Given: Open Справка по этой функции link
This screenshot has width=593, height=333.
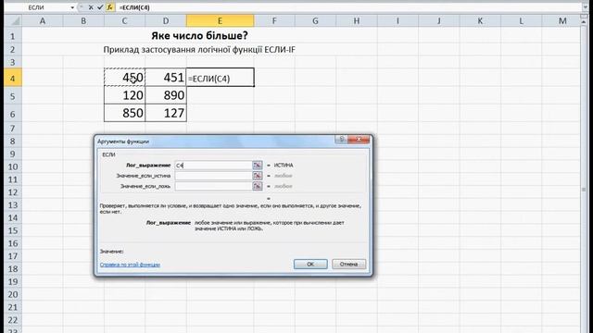Looking at the screenshot, I should coord(130,265).
